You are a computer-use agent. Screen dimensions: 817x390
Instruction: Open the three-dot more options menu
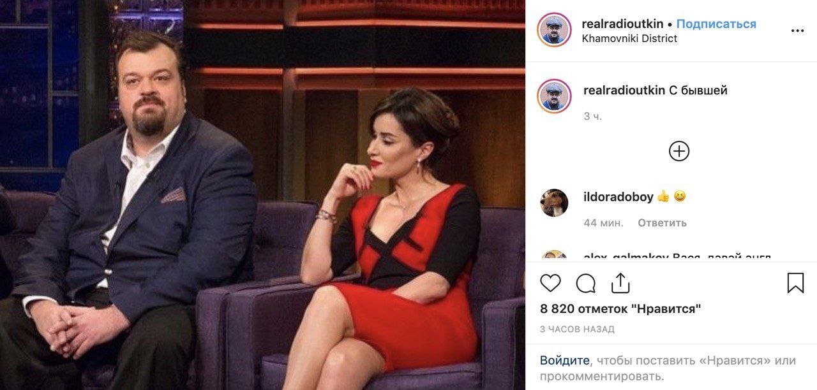coord(797,31)
